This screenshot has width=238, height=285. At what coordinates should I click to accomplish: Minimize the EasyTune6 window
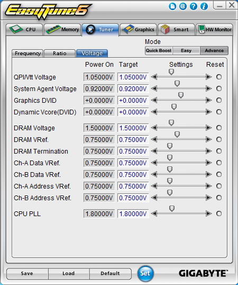coord(219,5)
